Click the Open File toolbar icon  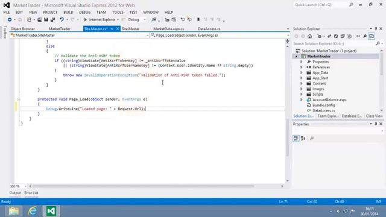pyautogui.click(x=39, y=19)
